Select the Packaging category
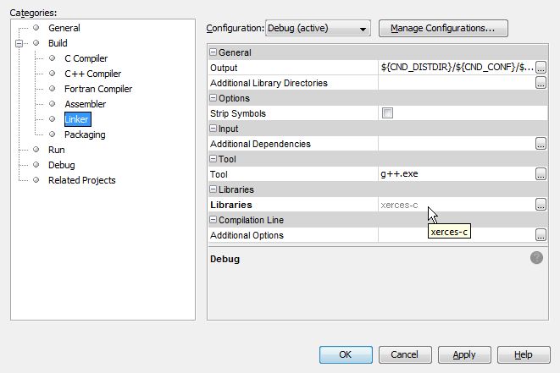Image resolution: width=560 pixels, height=373 pixels. coord(85,134)
